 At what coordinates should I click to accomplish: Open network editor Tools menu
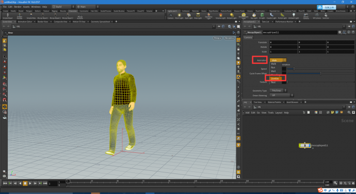tap(271, 113)
